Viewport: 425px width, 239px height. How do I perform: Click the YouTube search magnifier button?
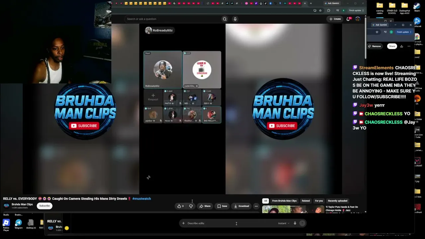[225, 19]
